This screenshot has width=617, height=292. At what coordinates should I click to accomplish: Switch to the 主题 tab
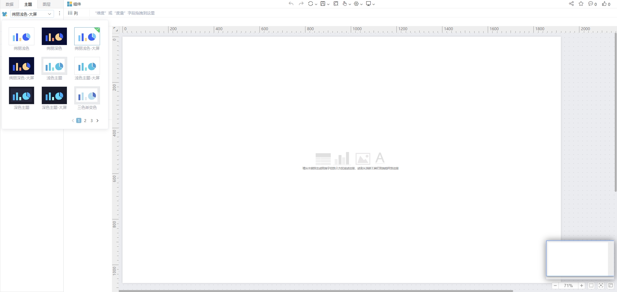coord(28,4)
